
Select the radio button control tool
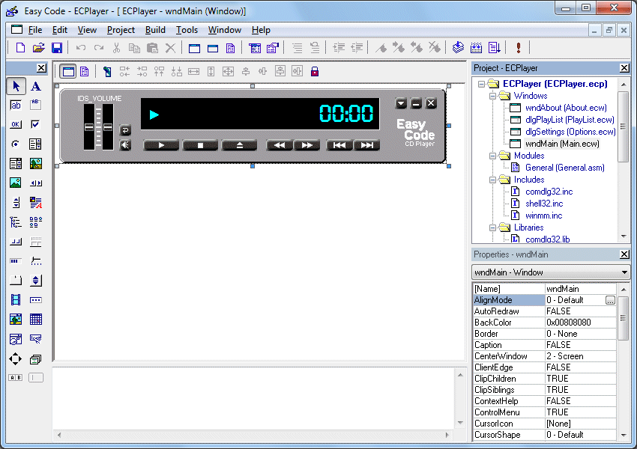click(16, 144)
